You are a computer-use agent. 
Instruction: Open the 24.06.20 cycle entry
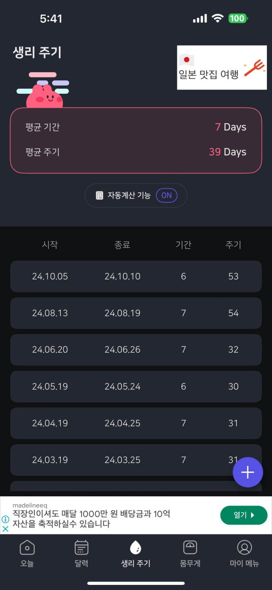coord(136,350)
